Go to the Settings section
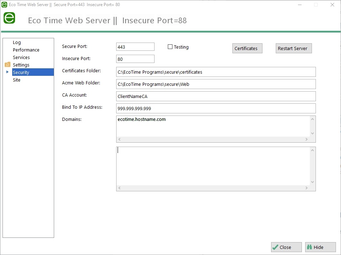 [x=21, y=65]
